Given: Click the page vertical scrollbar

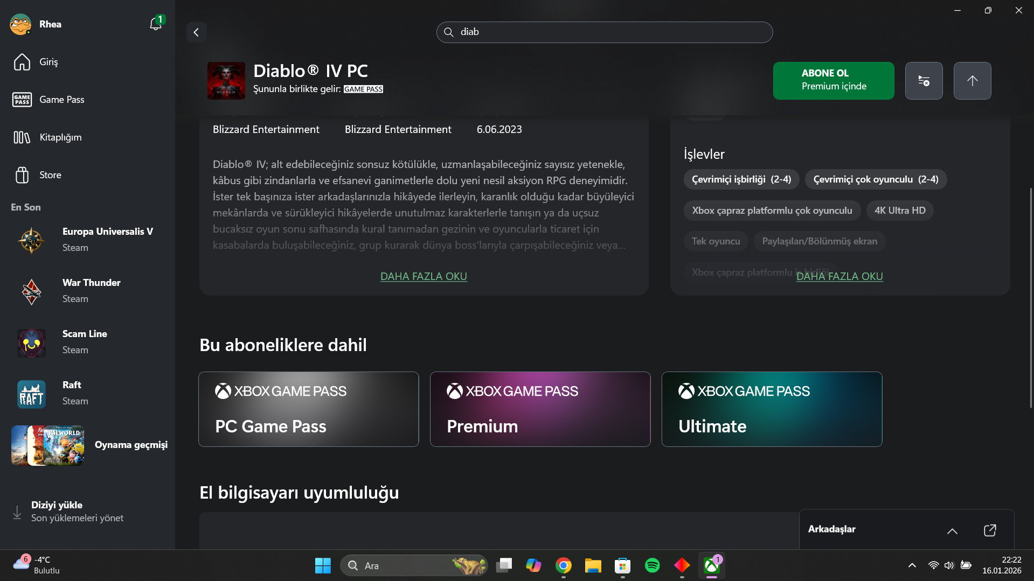Looking at the screenshot, I should [1031, 298].
